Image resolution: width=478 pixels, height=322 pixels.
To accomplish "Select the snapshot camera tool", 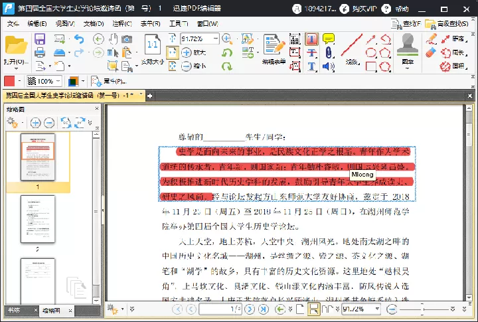I will 127,39.
